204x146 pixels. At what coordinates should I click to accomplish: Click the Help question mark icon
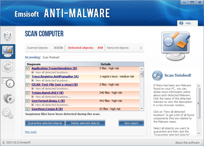[x=181, y=23]
